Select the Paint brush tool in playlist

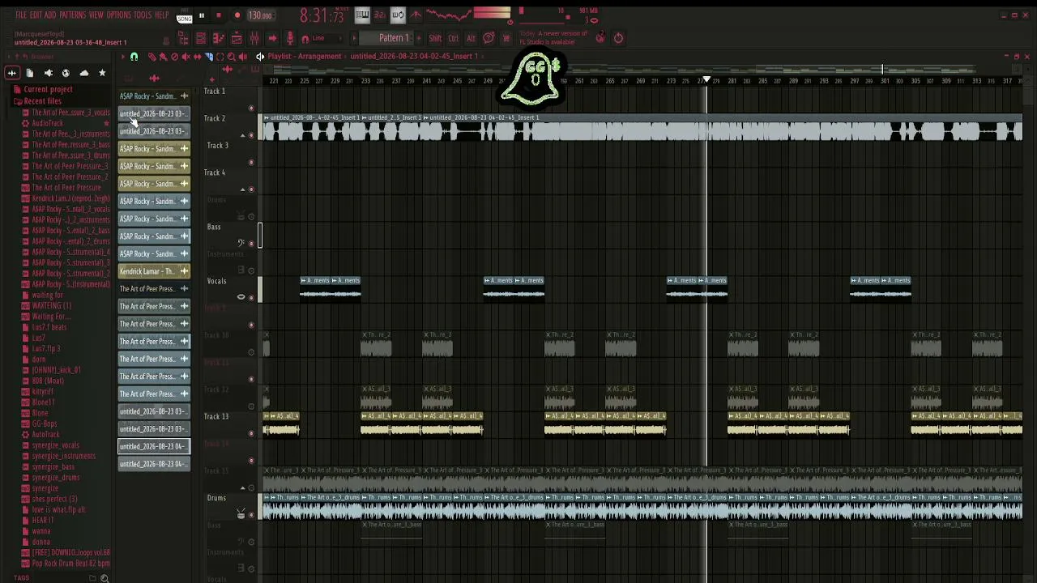[163, 56]
